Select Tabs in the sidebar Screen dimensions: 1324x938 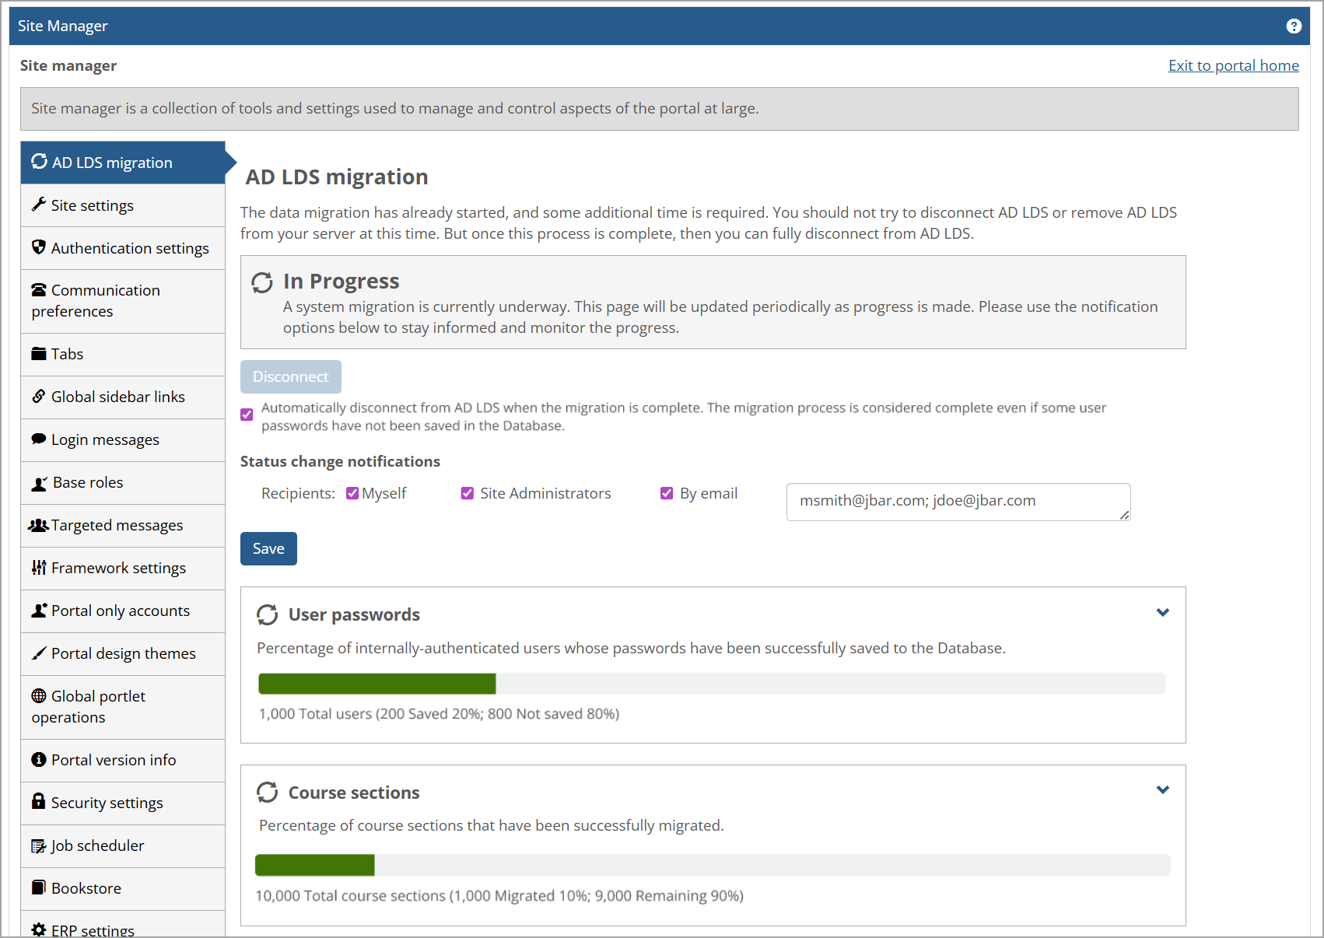[x=123, y=355]
